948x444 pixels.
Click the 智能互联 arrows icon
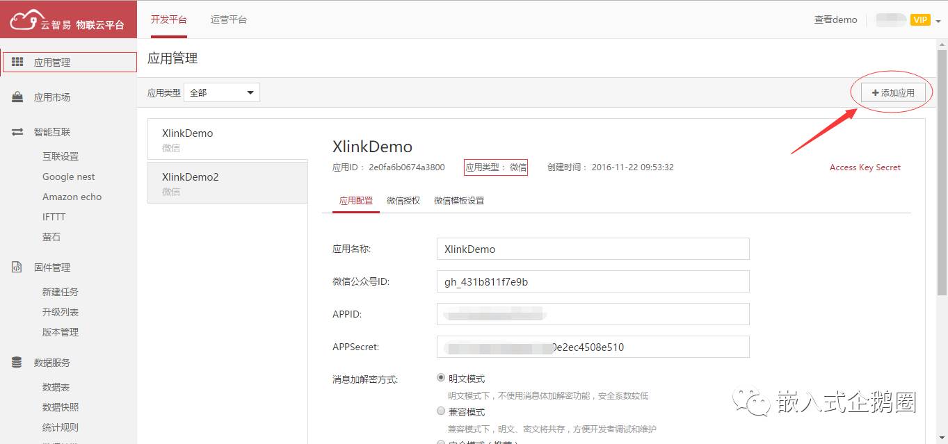[17, 132]
